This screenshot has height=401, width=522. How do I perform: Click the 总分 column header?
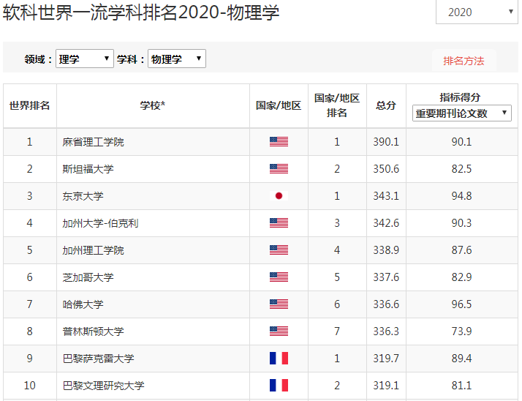tap(386, 105)
